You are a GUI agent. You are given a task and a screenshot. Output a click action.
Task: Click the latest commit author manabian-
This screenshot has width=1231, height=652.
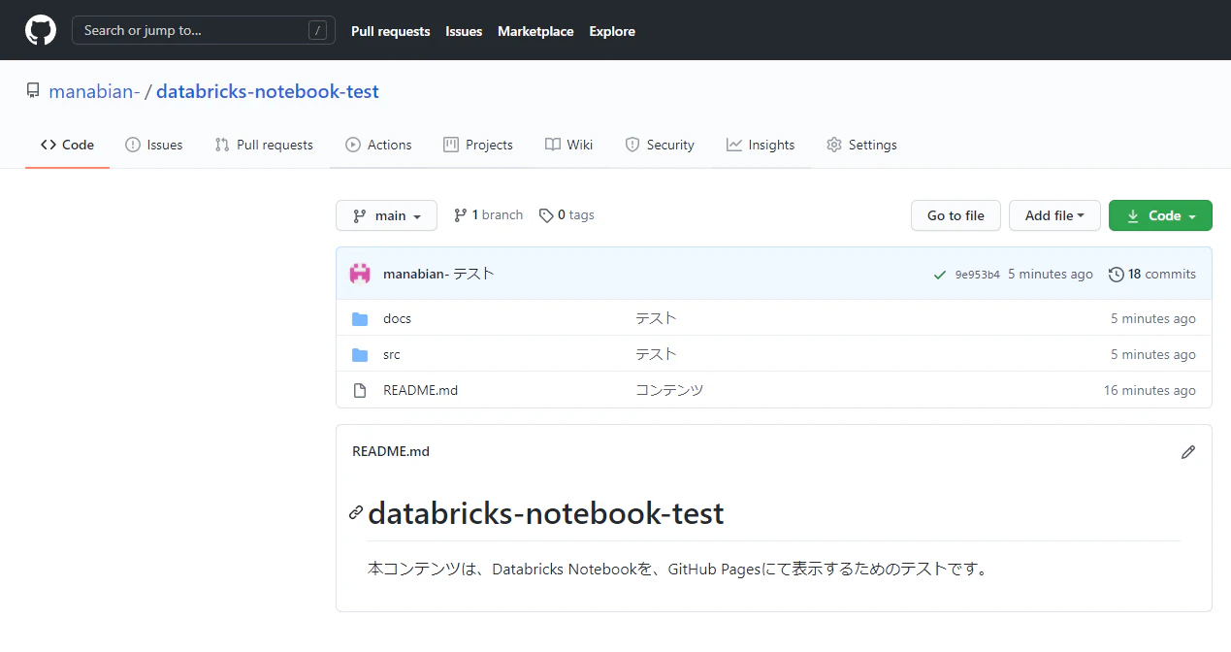pyautogui.click(x=416, y=275)
